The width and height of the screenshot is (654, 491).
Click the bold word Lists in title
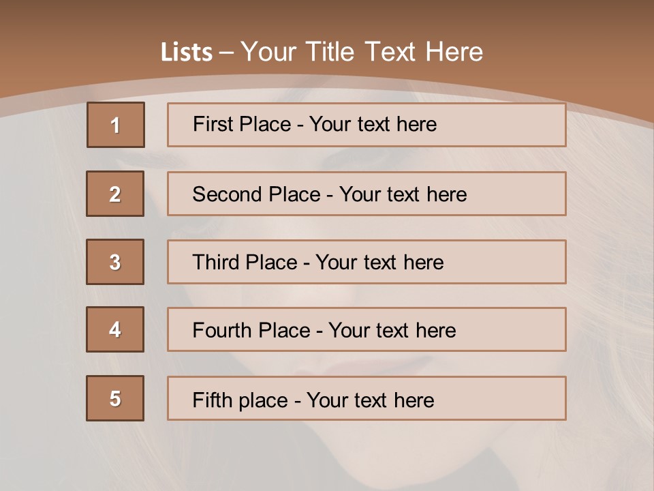click(187, 53)
